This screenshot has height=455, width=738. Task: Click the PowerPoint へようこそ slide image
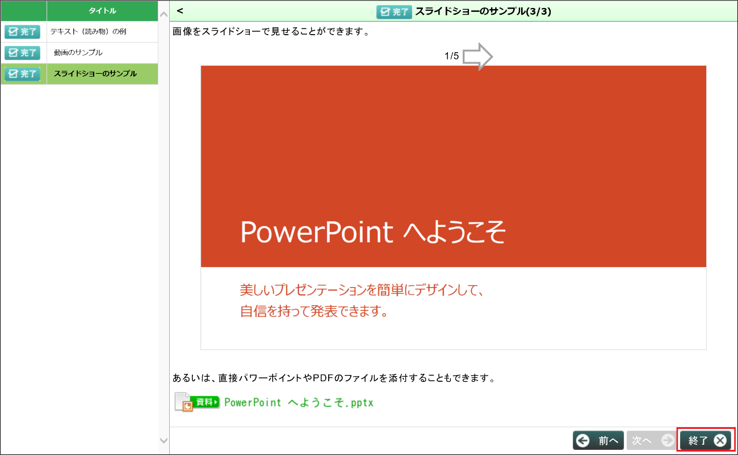(x=454, y=208)
